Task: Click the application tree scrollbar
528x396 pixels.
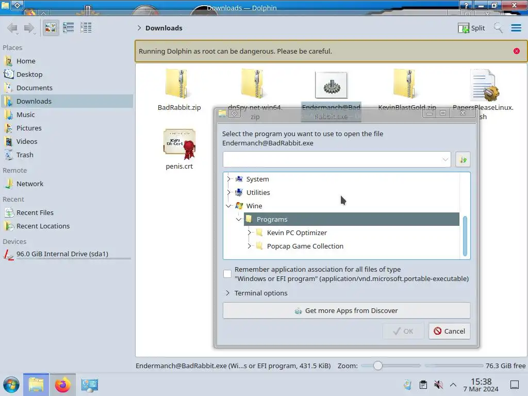Action: click(465, 236)
